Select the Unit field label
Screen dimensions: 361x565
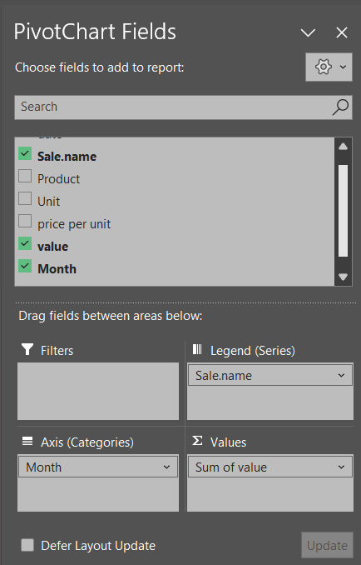pos(48,202)
